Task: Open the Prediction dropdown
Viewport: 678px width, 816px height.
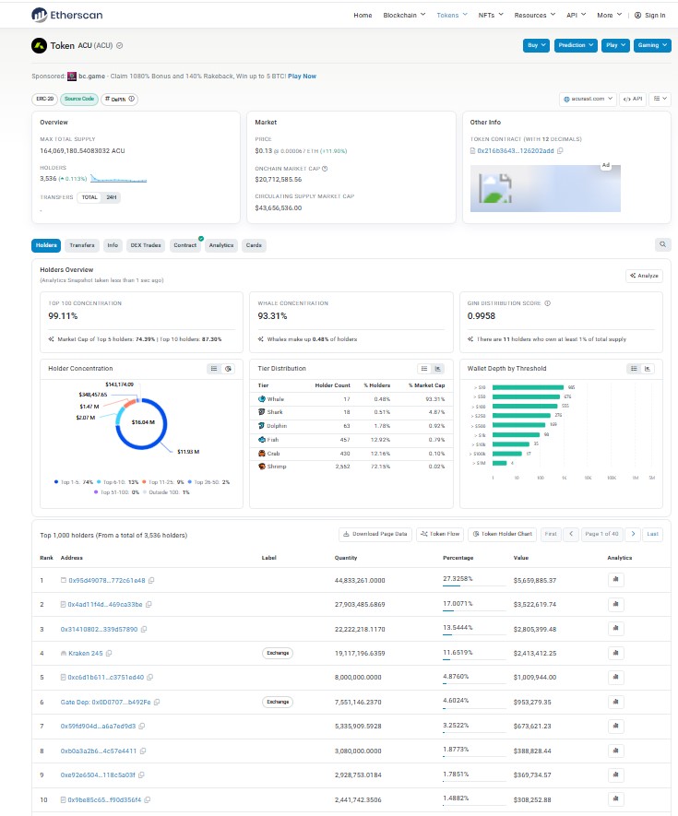Action: [576, 45]
